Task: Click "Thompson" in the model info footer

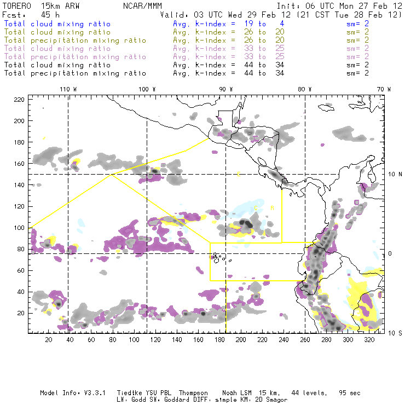Action: [193, 393]
